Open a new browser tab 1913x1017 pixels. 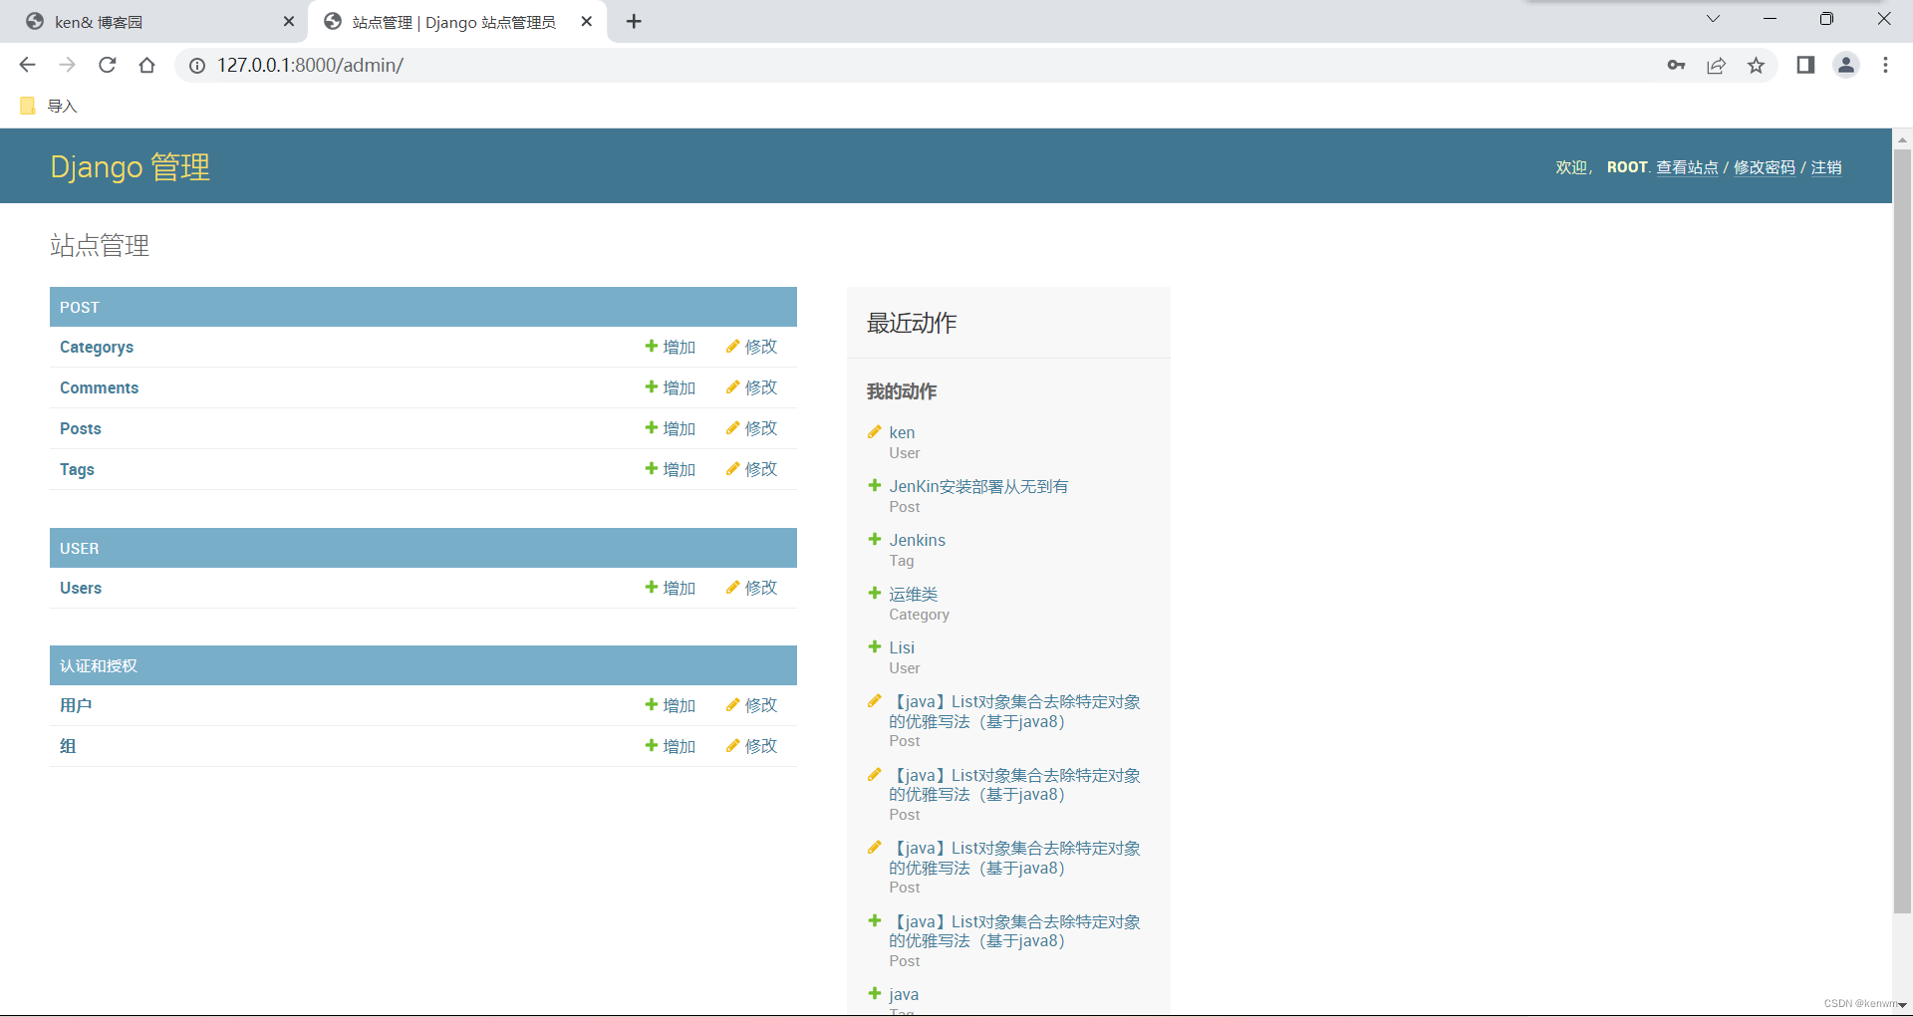point(634,21)
